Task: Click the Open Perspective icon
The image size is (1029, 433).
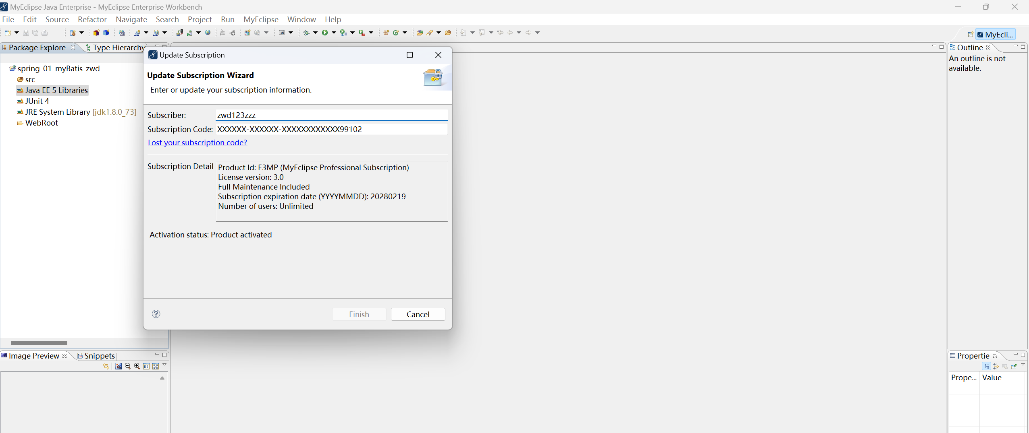Action: pos(971,35)
